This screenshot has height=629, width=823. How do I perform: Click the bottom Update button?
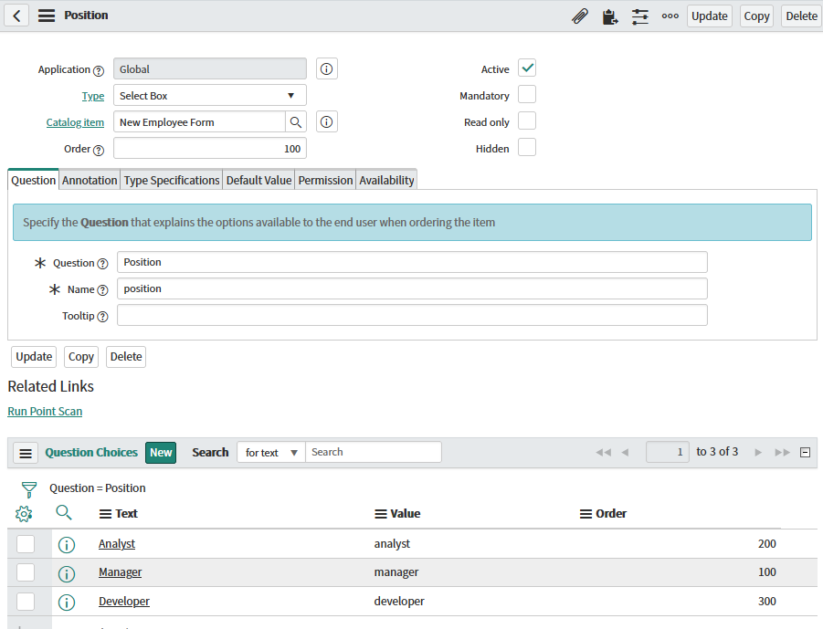[34, 357]
